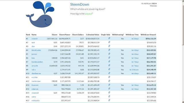Click the Withdraw Amount column header
The width and height of the screenshot is (184, 103).
click(148, 35)
